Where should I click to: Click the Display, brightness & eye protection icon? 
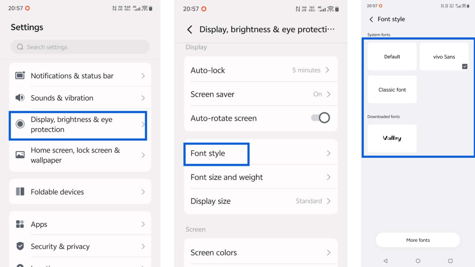click(20, 124)
